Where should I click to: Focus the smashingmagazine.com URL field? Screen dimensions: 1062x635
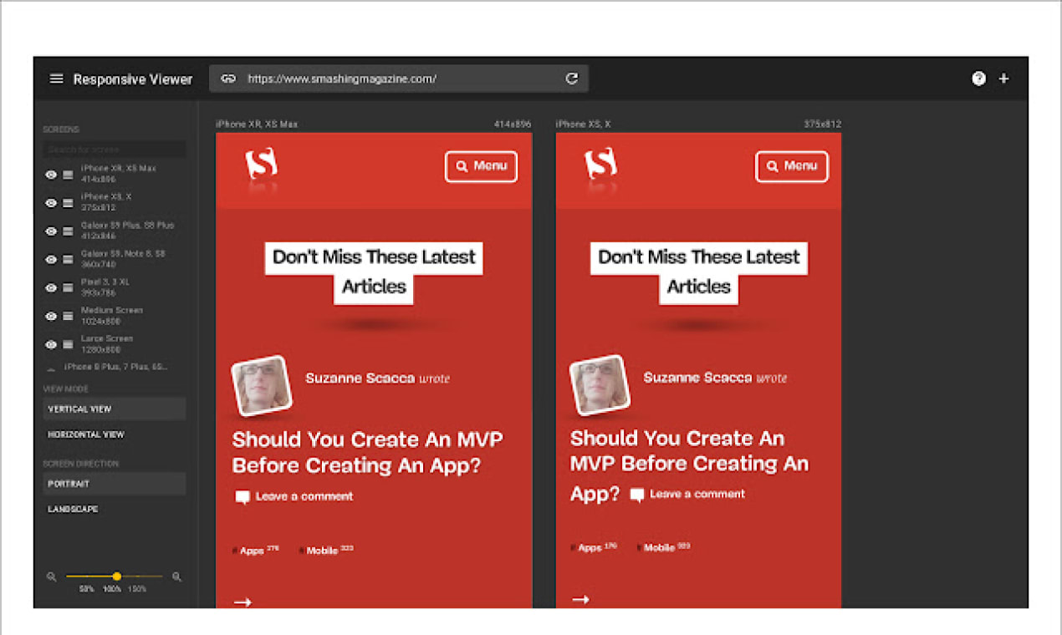399,79
